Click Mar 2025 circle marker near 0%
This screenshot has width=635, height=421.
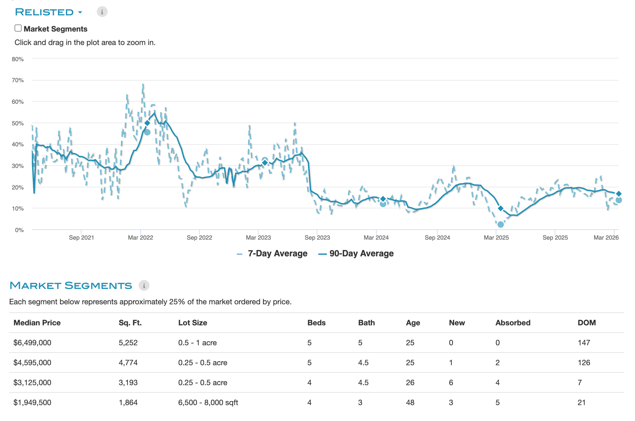tap(500, 225)
